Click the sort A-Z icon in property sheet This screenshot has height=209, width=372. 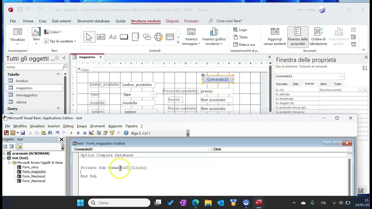[365, 68]
